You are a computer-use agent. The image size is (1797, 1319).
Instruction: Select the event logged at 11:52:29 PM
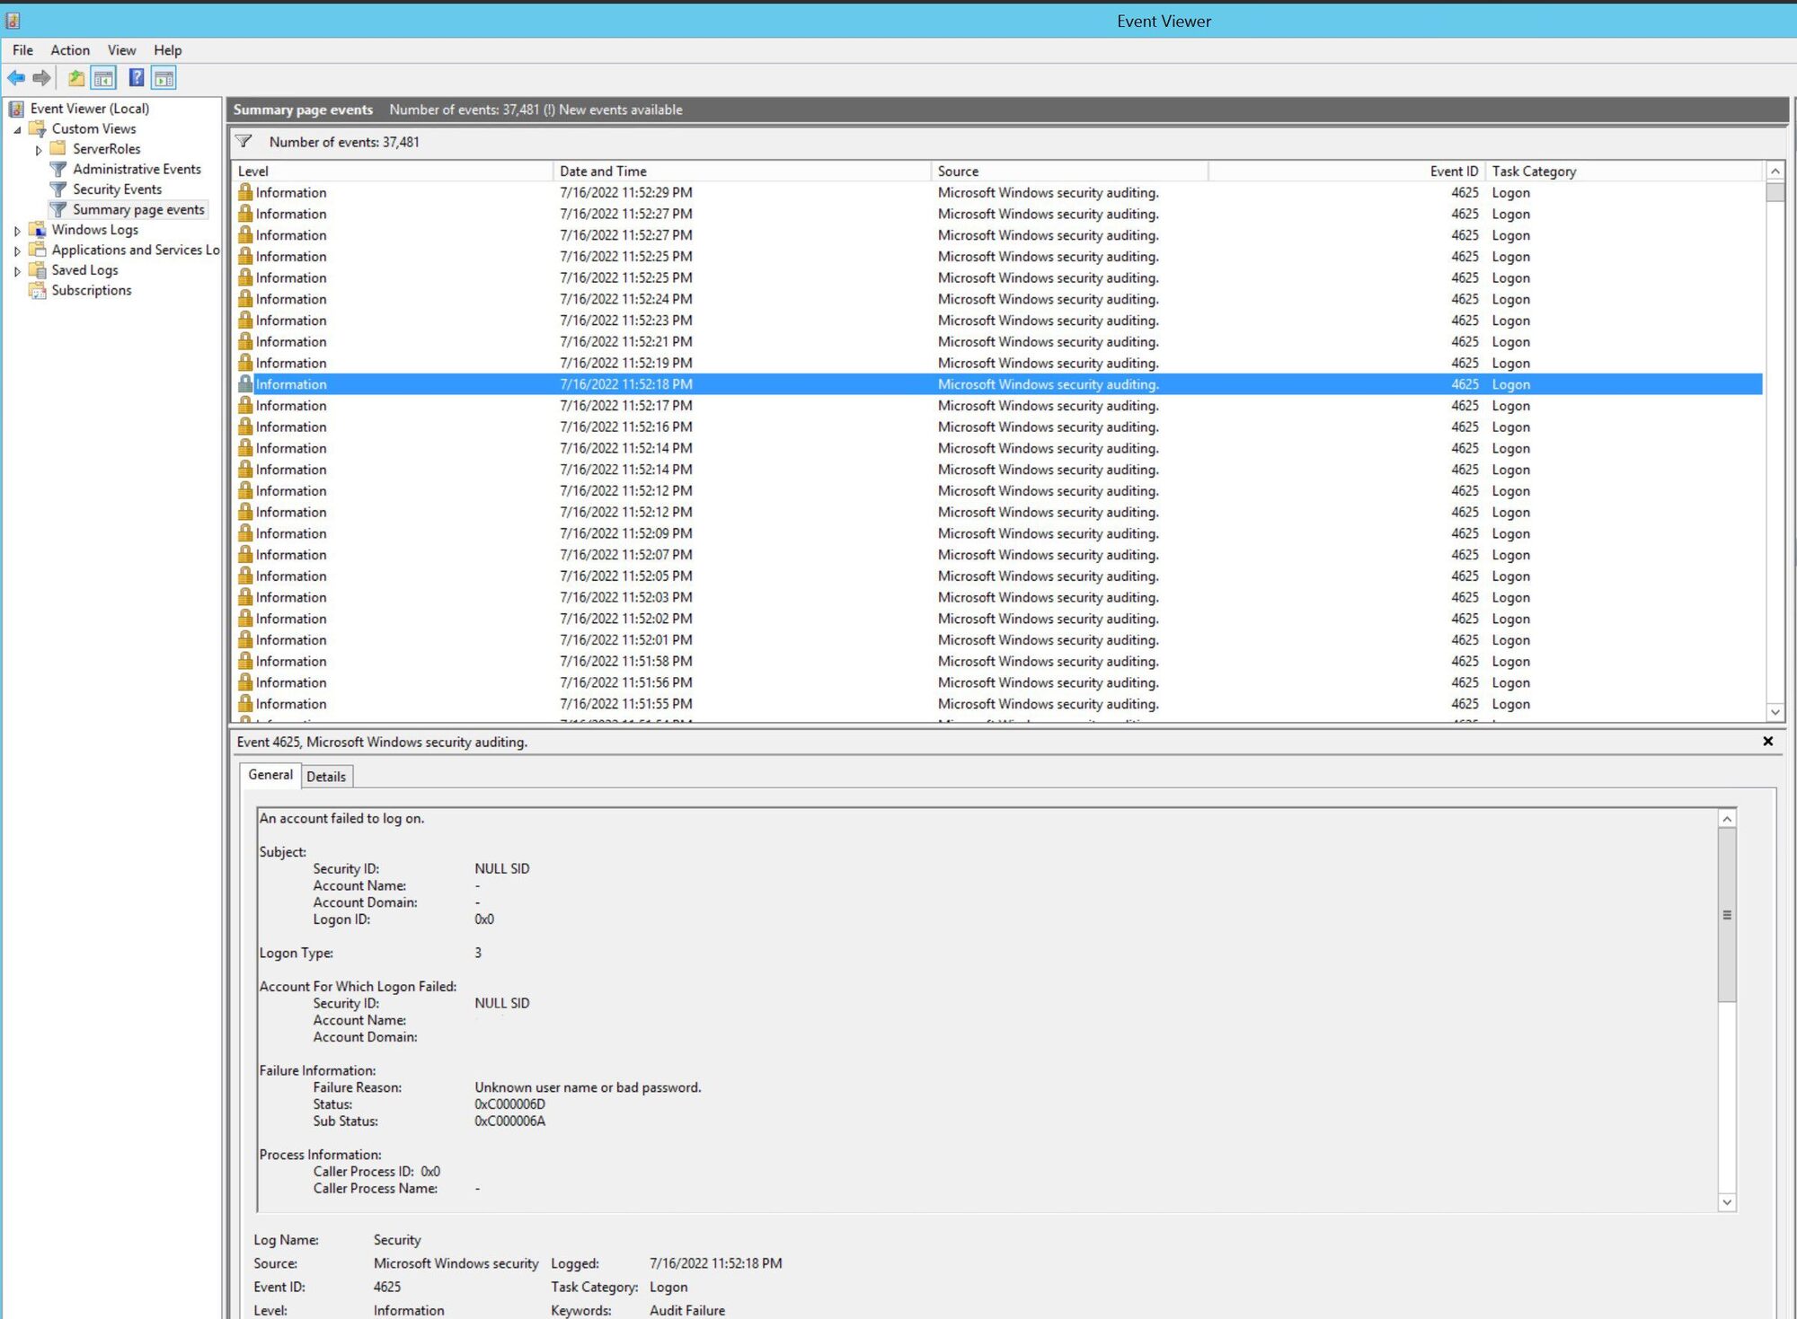(625, 193)
